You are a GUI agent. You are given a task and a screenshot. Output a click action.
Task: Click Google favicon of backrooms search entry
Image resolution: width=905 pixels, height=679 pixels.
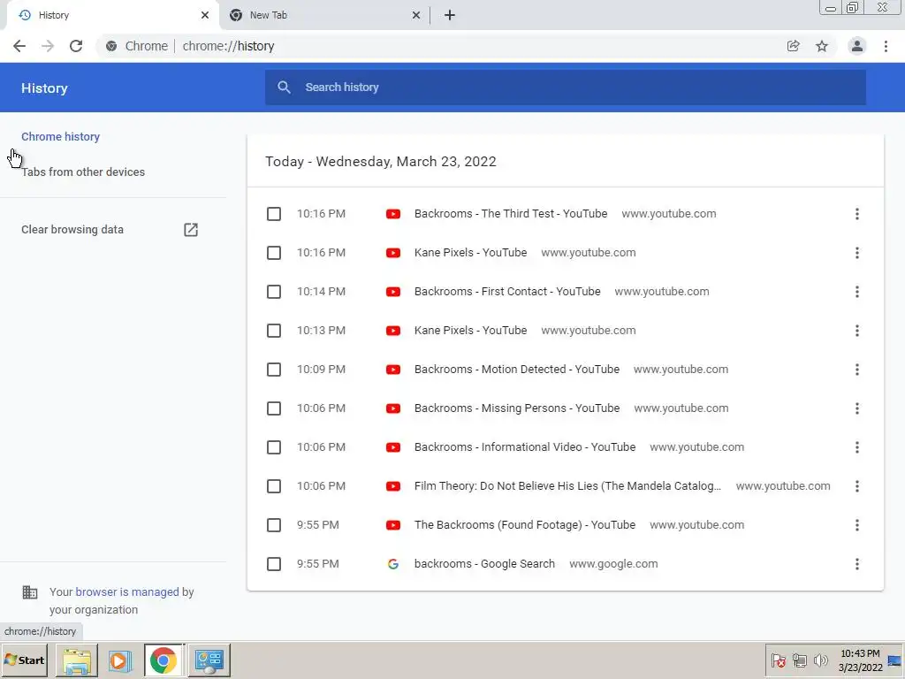point(393,564)
